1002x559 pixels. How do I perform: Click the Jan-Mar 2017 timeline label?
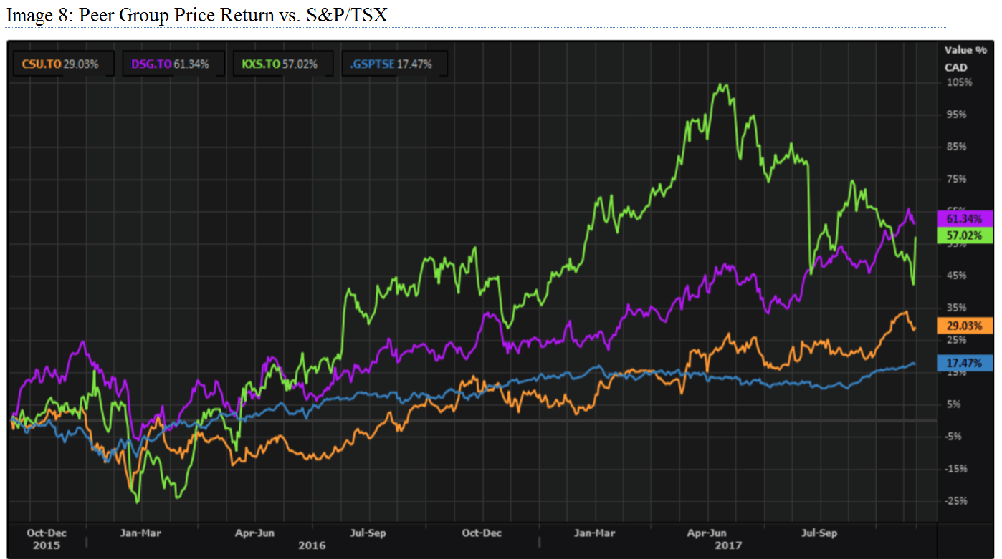pyautogui.click(x=596, y=533)
